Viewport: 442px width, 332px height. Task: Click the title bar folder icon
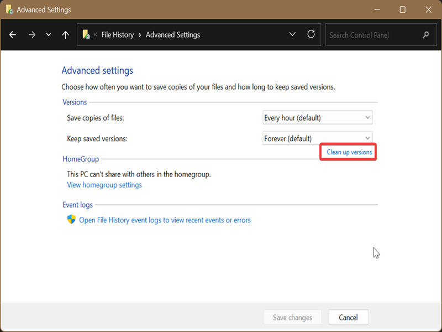pos(9,9)
